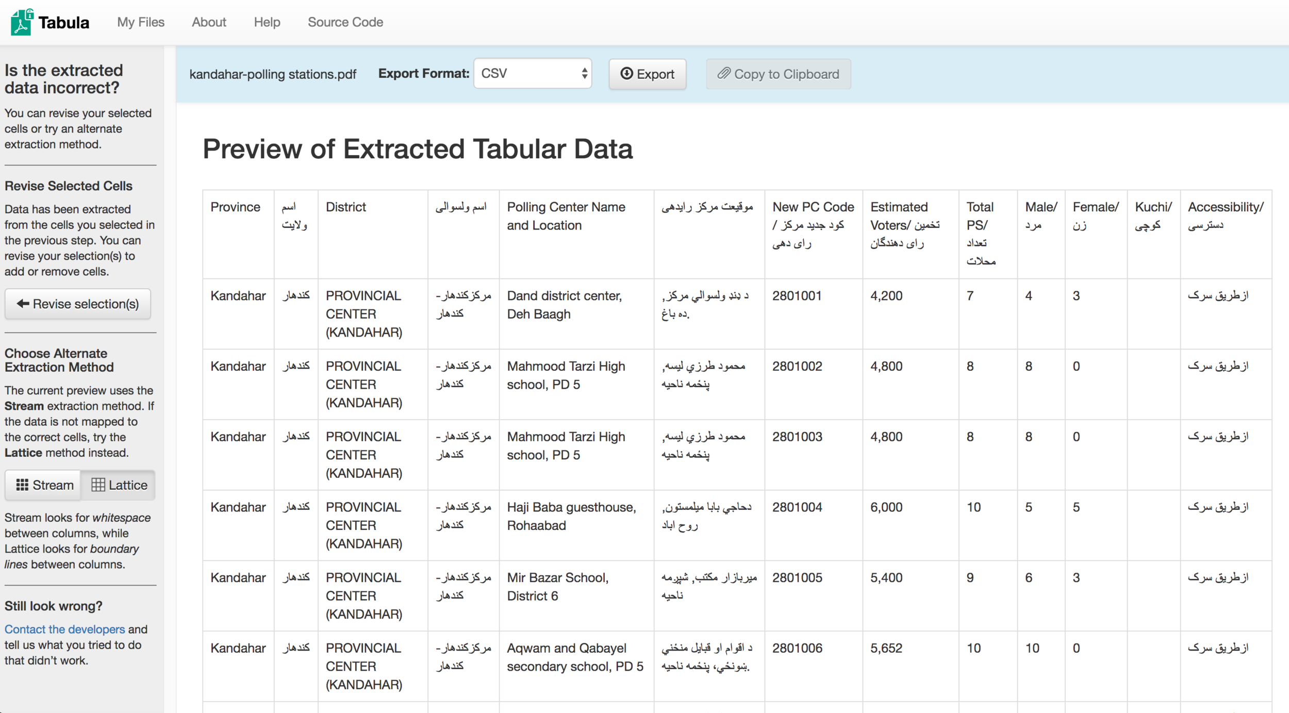
Task: Open the Contact the developers link
Action: click(65, 629)
